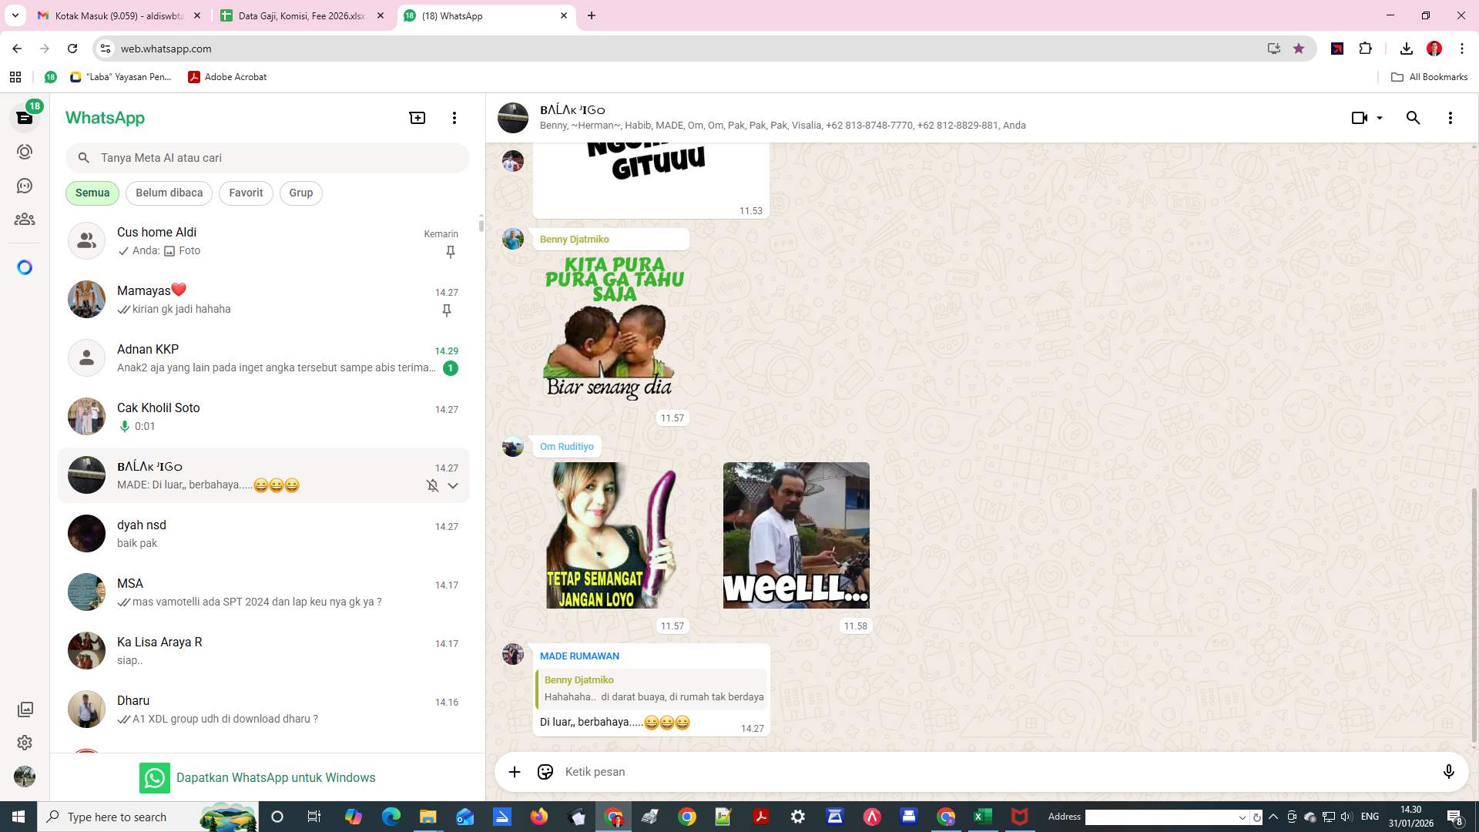Start a video call in the group
Image resolution: width=1479 pixels, height=832 pixels.
click(1358, 118)
